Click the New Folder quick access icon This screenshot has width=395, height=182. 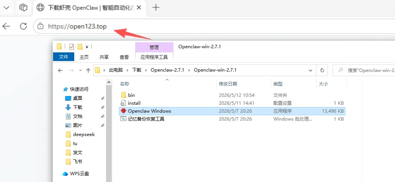(x=80, y=47)
